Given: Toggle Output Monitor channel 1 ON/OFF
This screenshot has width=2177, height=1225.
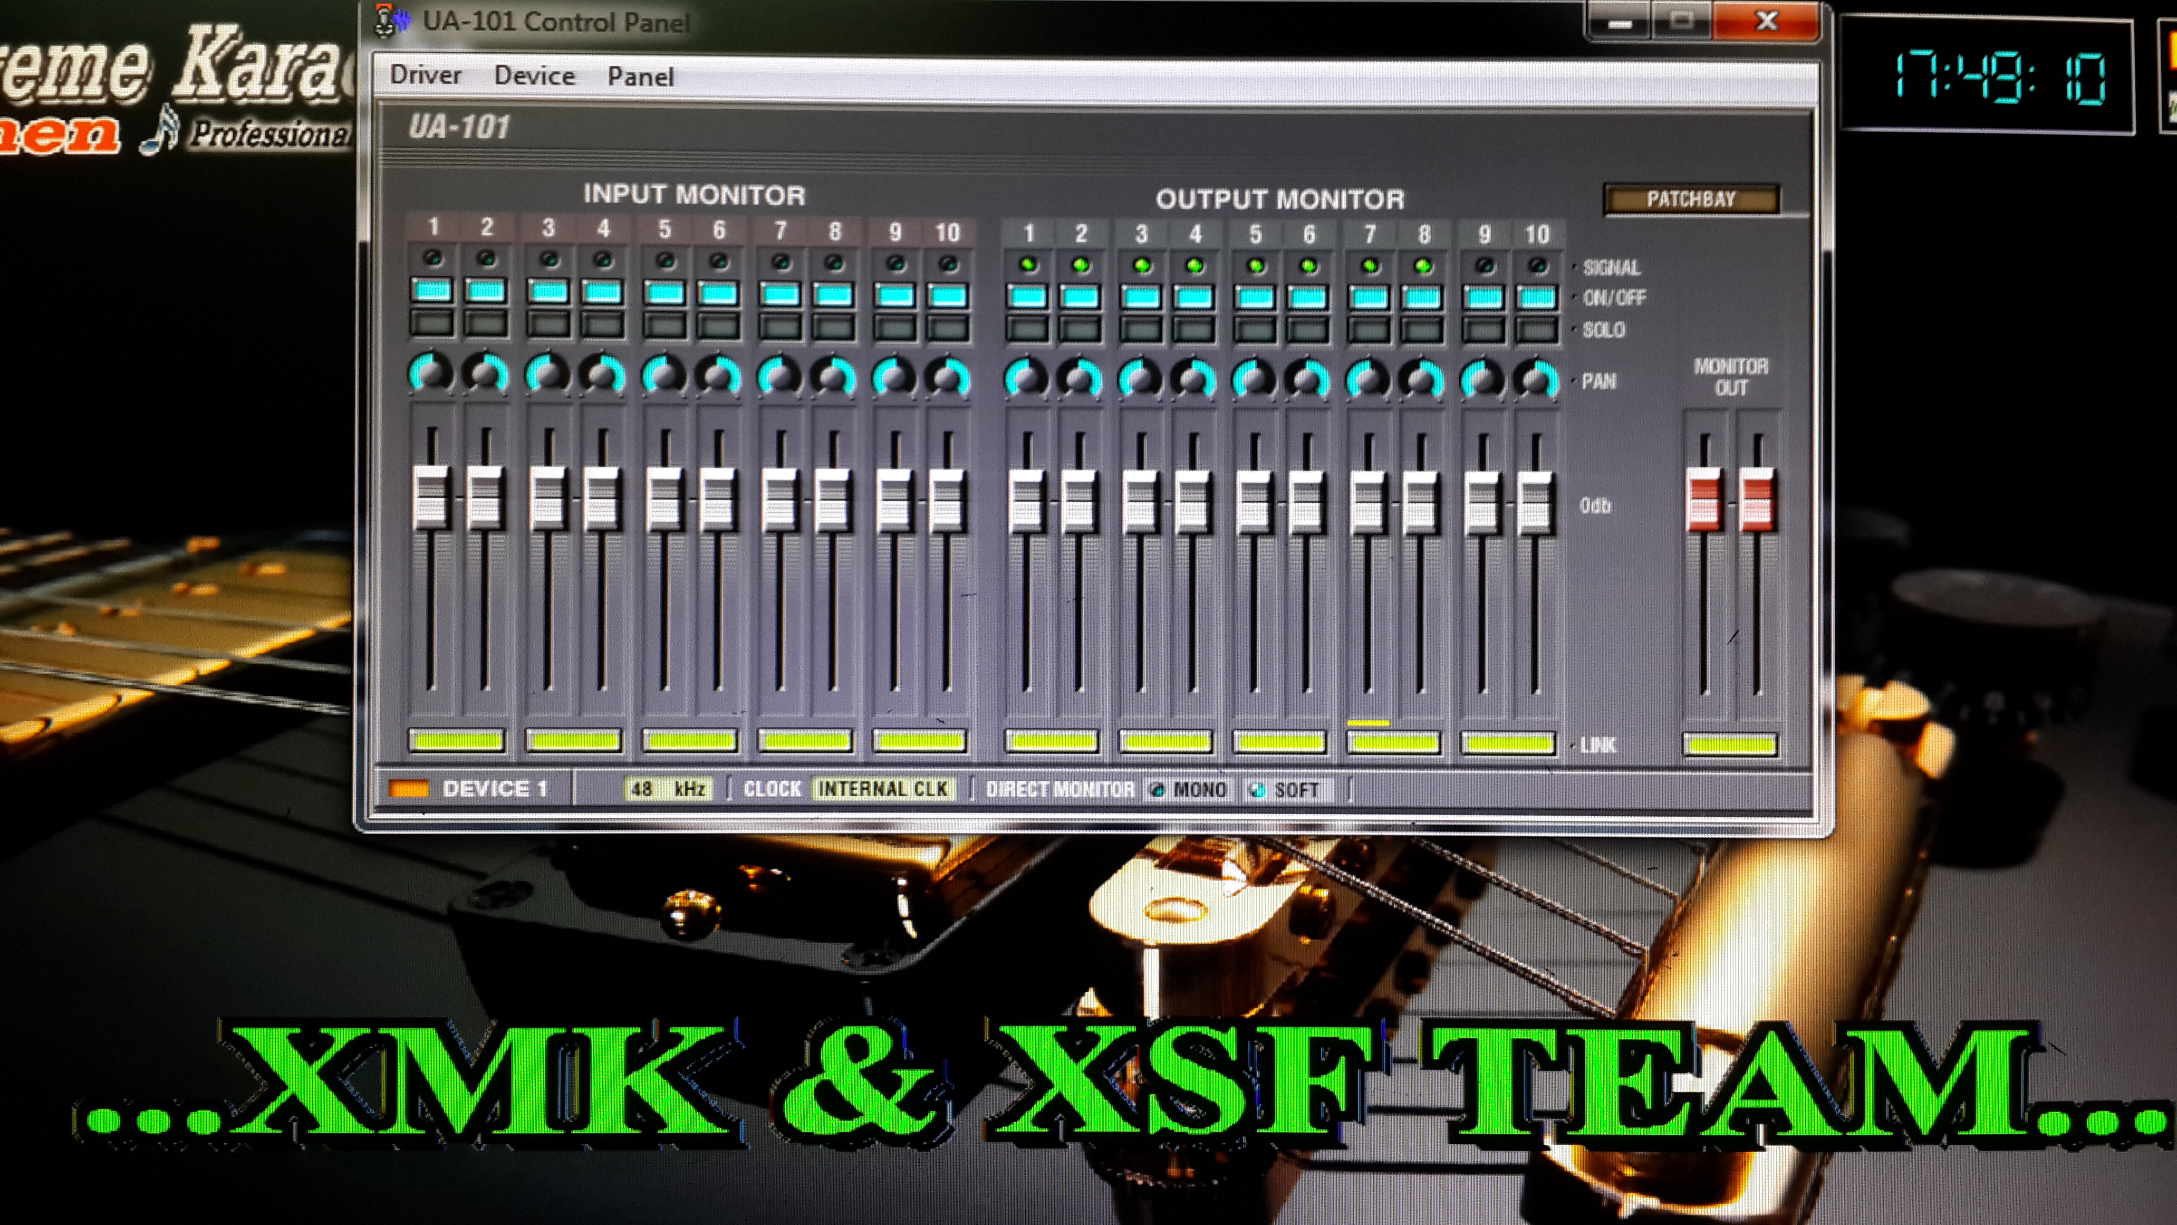Looking at the screenshot, I should 1028,296.
